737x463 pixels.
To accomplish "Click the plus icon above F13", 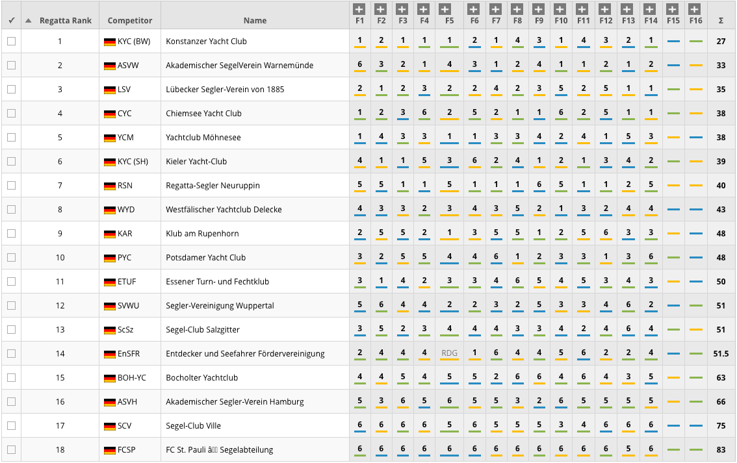I will (627, 9).
